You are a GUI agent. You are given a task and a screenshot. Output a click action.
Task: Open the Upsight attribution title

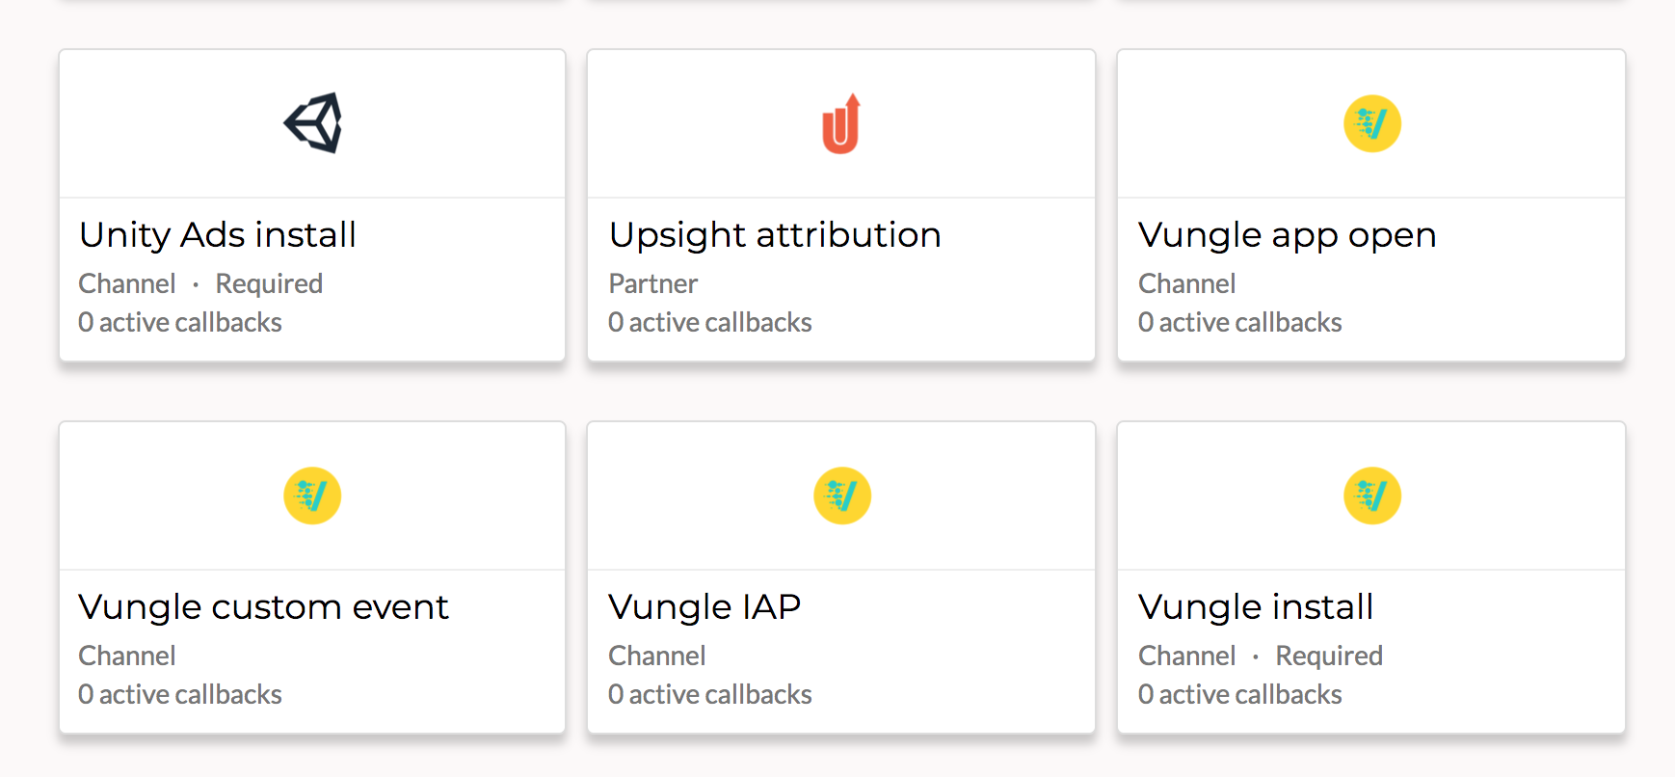pos(775,235)
